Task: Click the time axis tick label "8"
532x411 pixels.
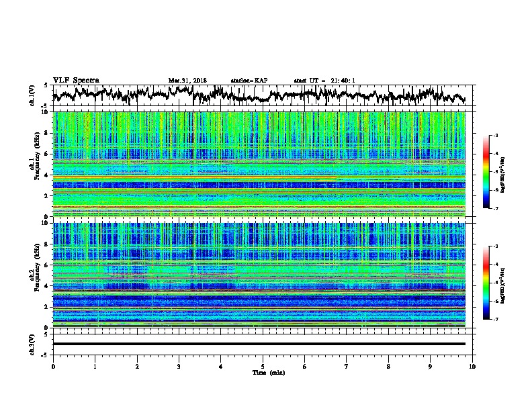Action: tap(388, 367)
